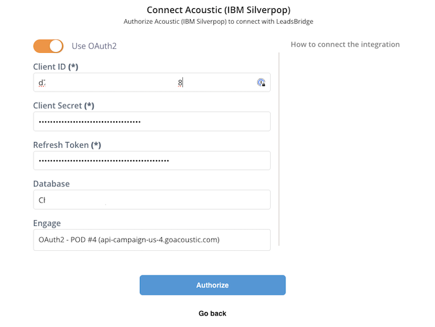
Task: Click the Refresh Token (*) label
Action: 67,145
